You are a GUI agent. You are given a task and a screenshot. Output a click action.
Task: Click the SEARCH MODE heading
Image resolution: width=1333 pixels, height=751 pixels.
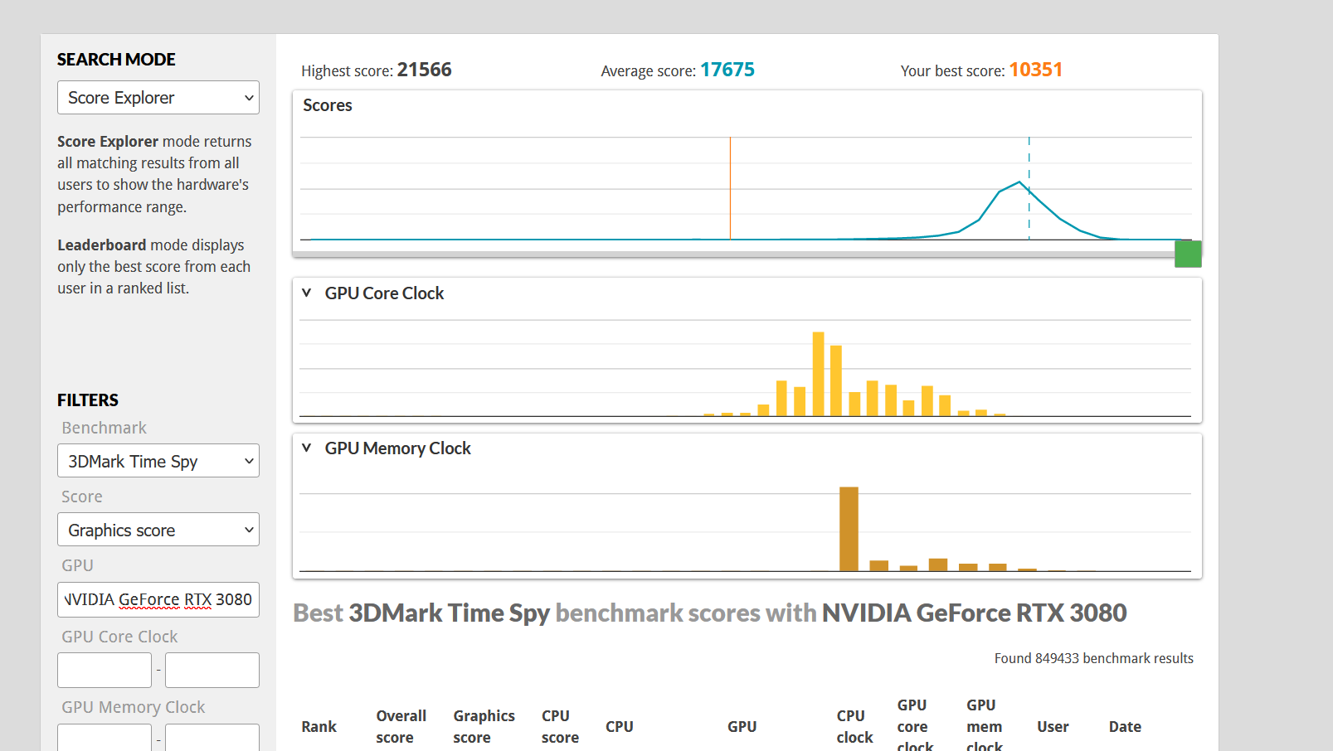tap(116, 60)
